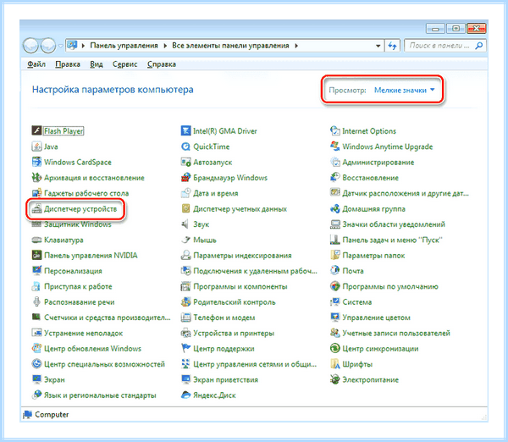508x442 pixels.
Task: Click the Панель управления breadcrumb
Action: tap(124, 46)
